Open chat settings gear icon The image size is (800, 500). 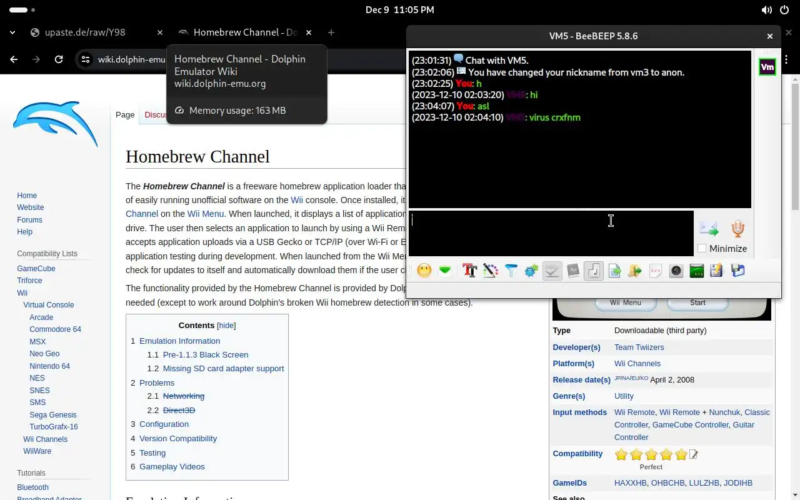(531, 271)
